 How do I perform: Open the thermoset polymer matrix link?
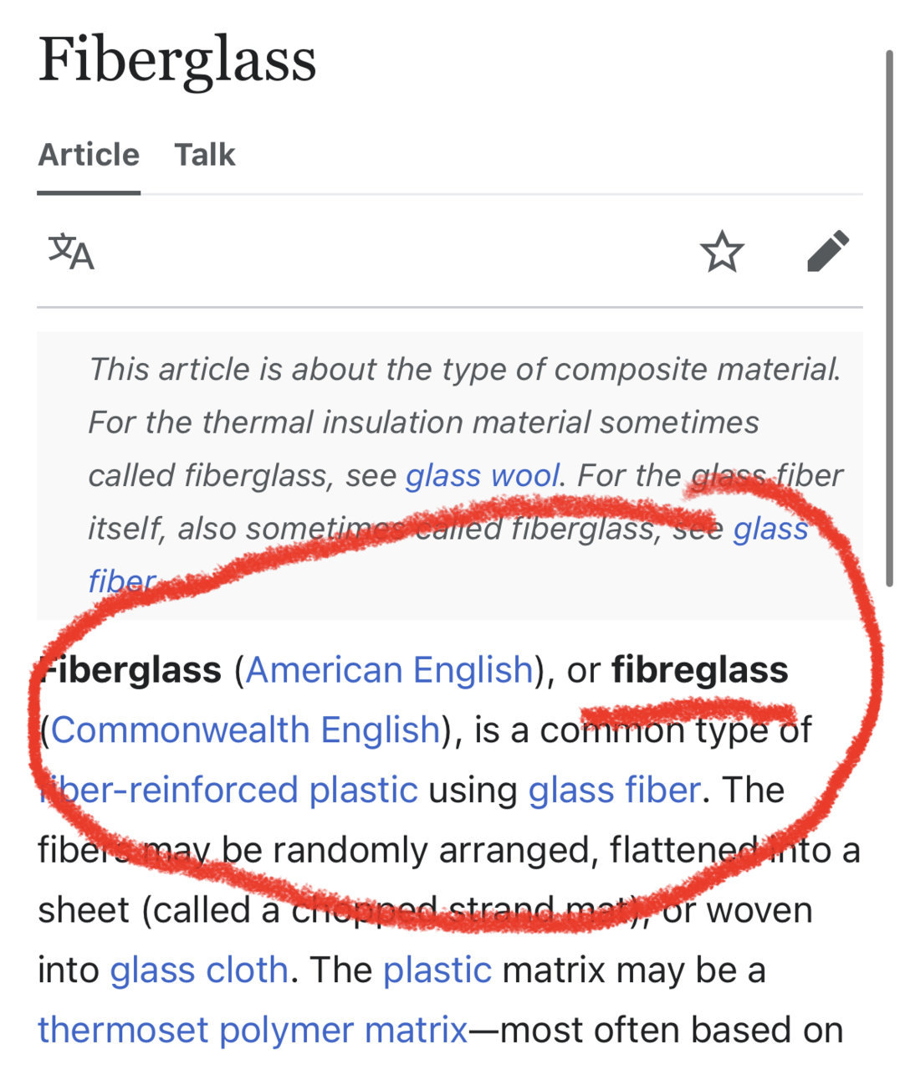[253, 1030]
